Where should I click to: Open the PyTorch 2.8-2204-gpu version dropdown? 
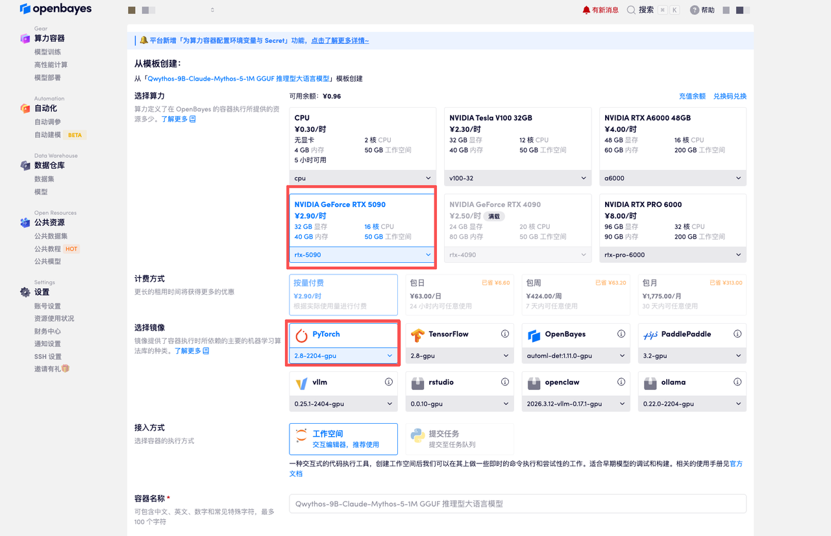(x=343, y=356)
